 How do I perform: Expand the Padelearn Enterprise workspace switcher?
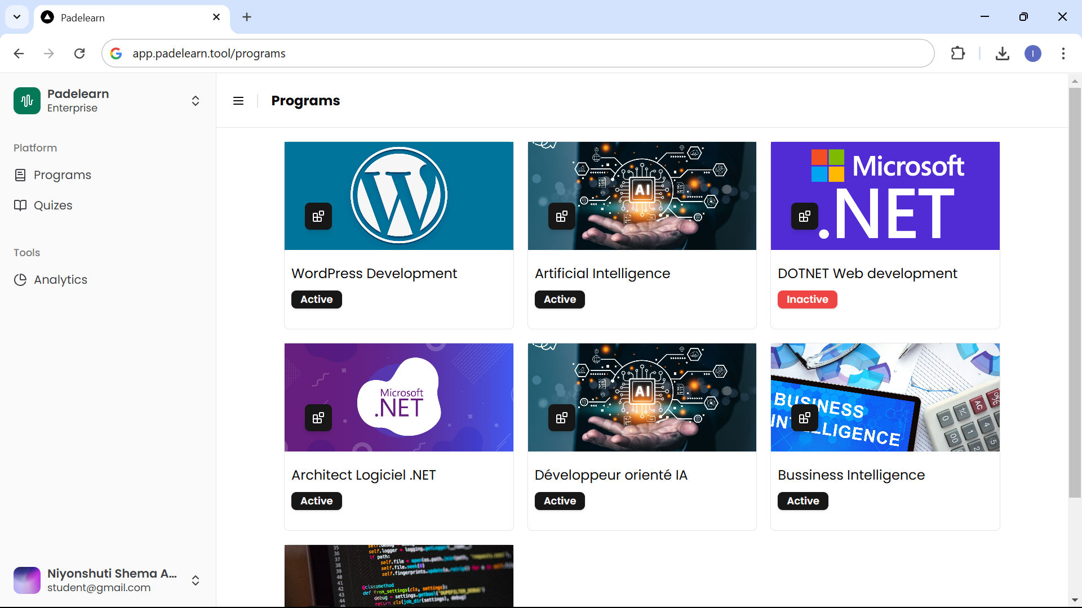[195, 101]
